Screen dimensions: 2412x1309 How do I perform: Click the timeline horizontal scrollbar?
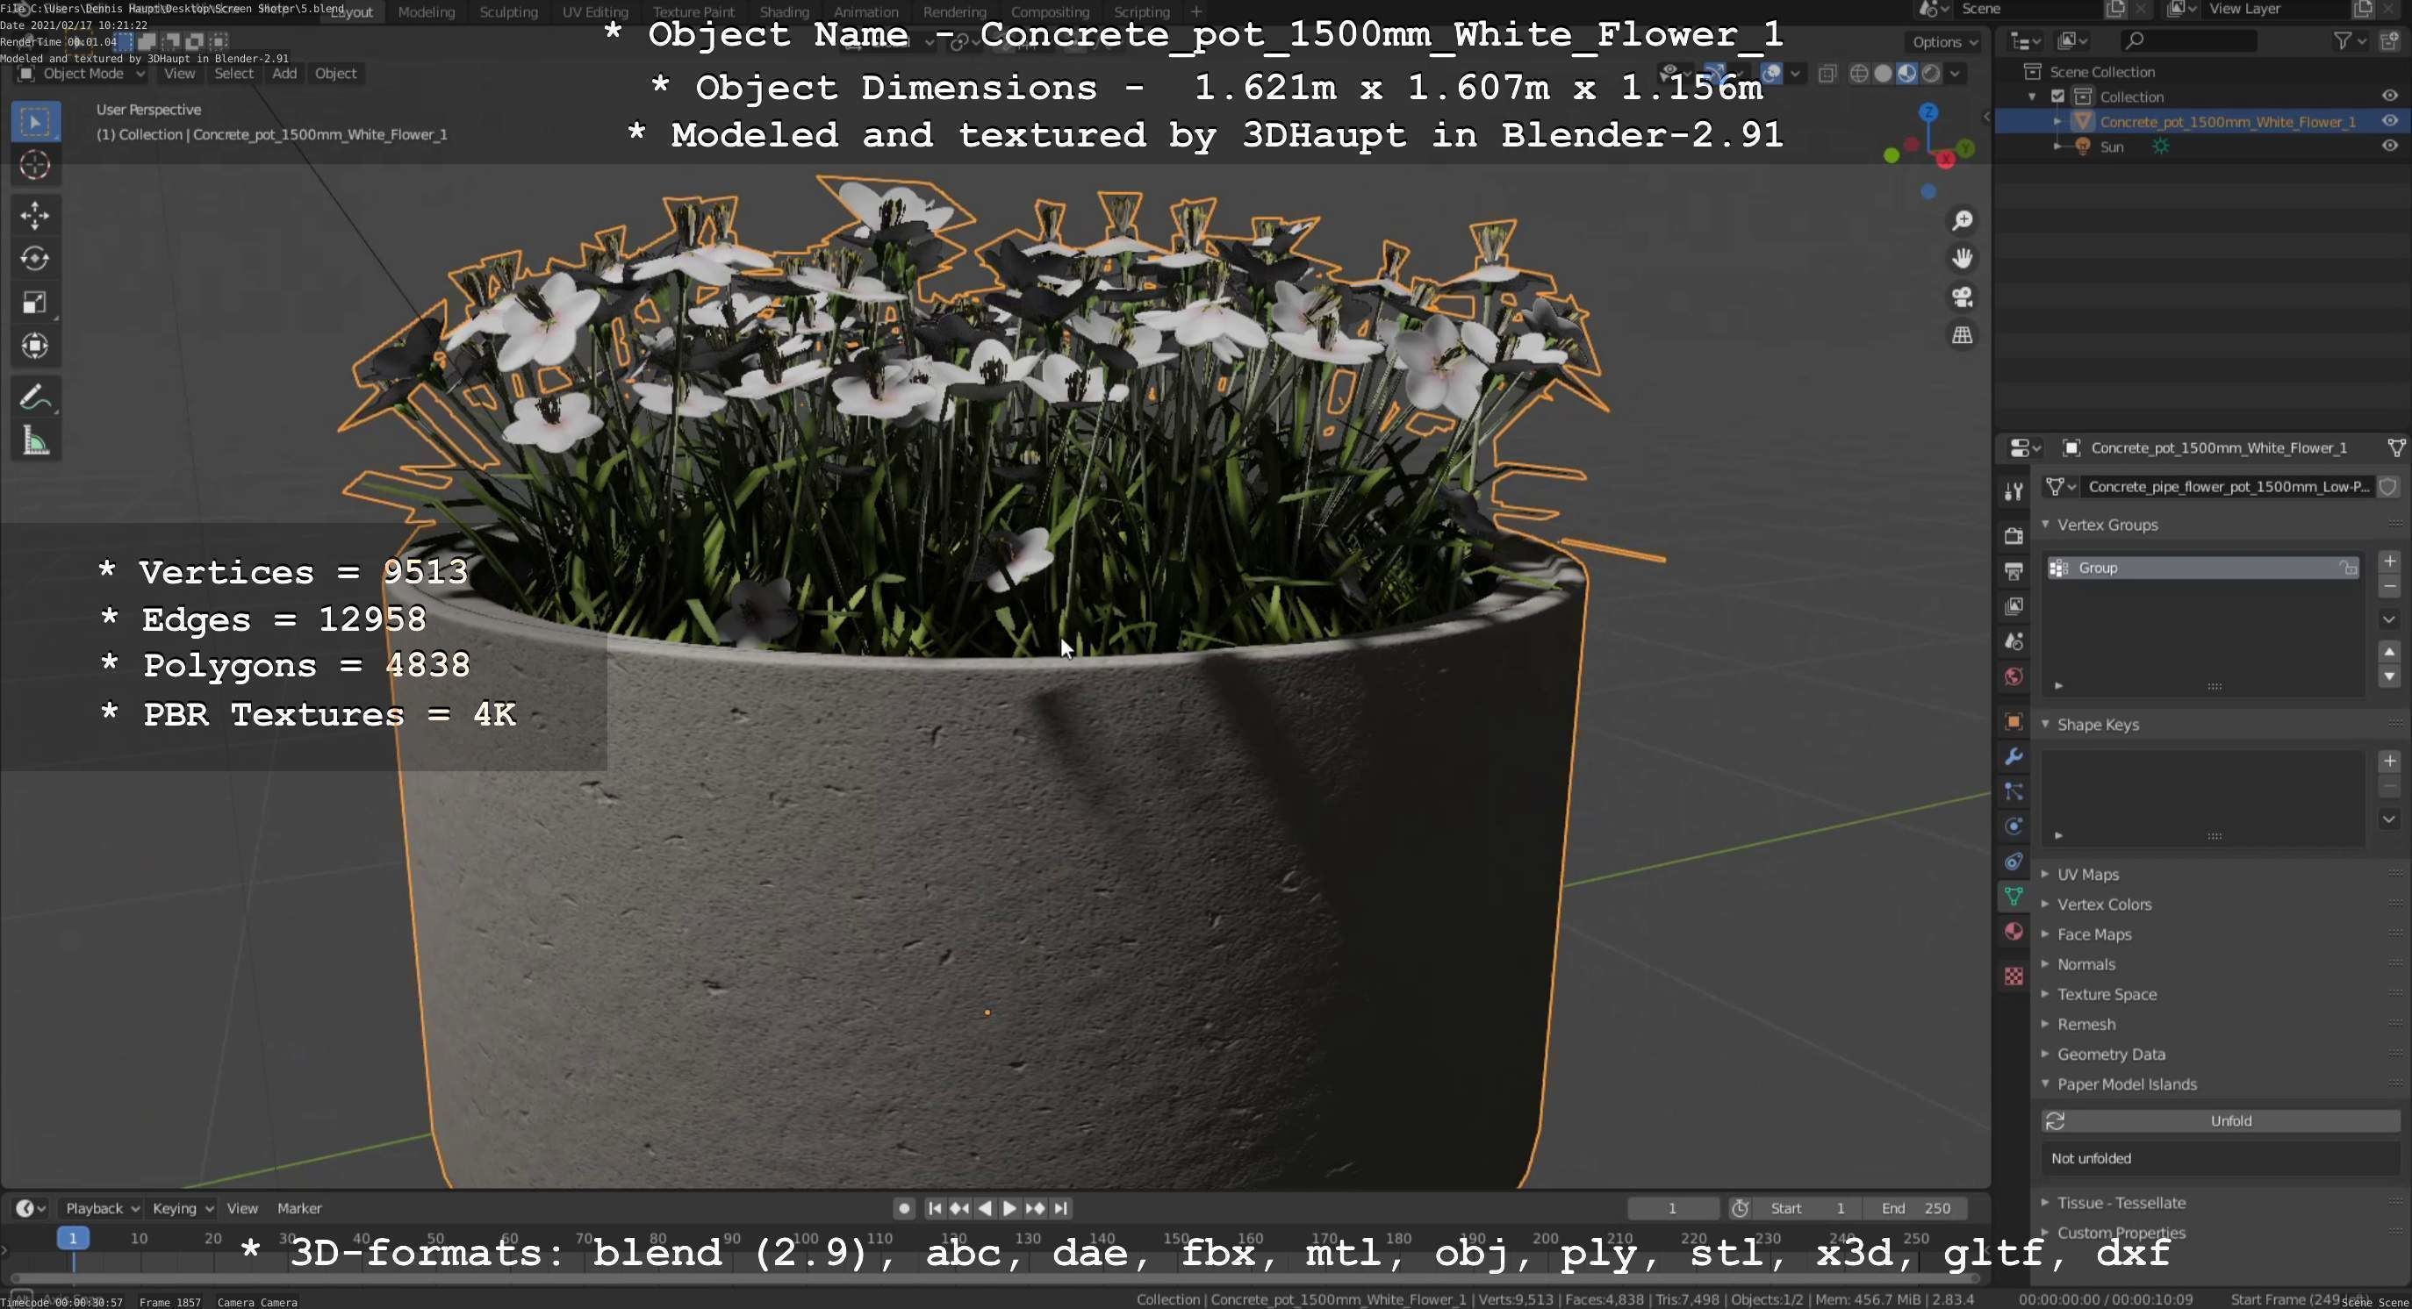point(995,1278)
